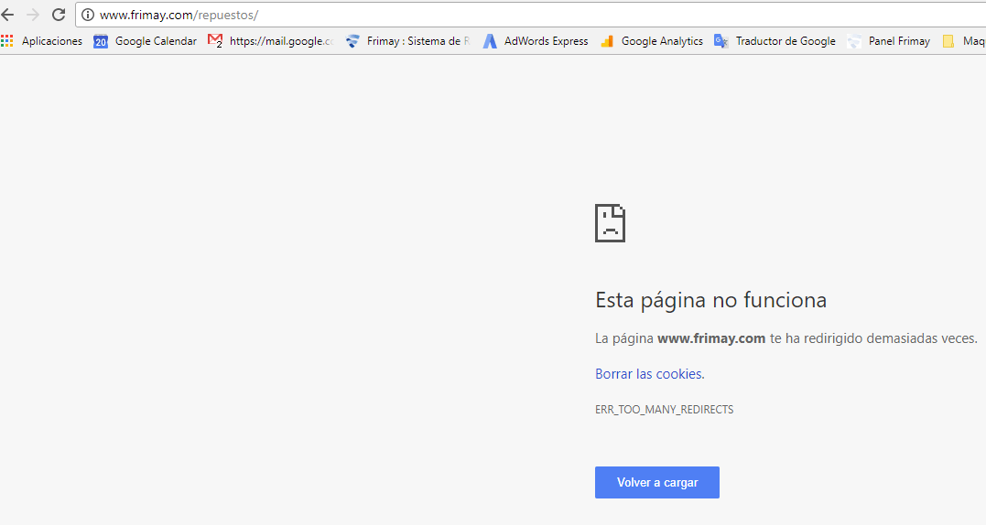Open the yellow folder bookmark icon
The width and height of the screenshot is (986, 525).
coord(948,41)
